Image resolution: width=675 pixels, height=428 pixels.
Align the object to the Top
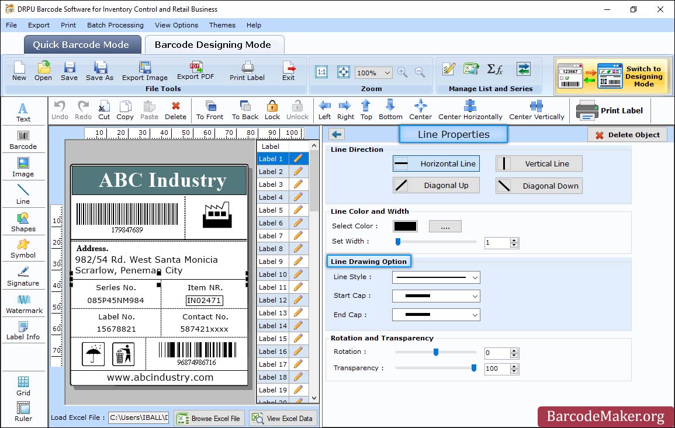point(366,110)
